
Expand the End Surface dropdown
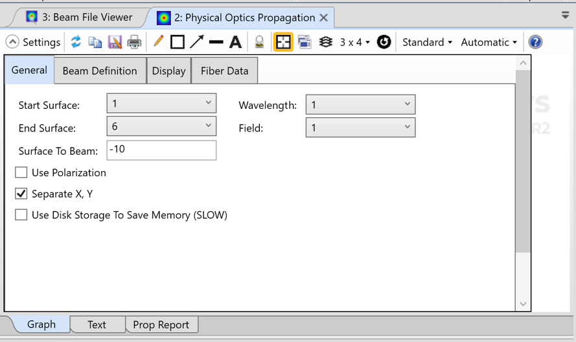tap(161, 126)
